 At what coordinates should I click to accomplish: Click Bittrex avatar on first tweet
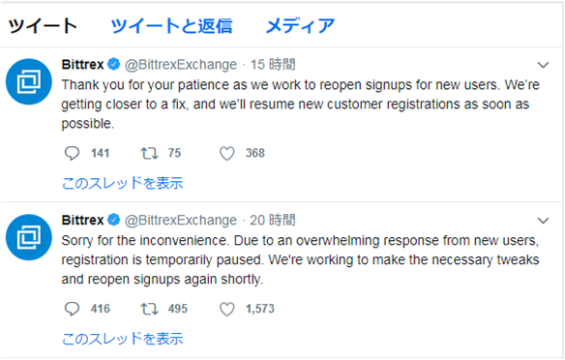pyautogui.click(x=29, y=81)
